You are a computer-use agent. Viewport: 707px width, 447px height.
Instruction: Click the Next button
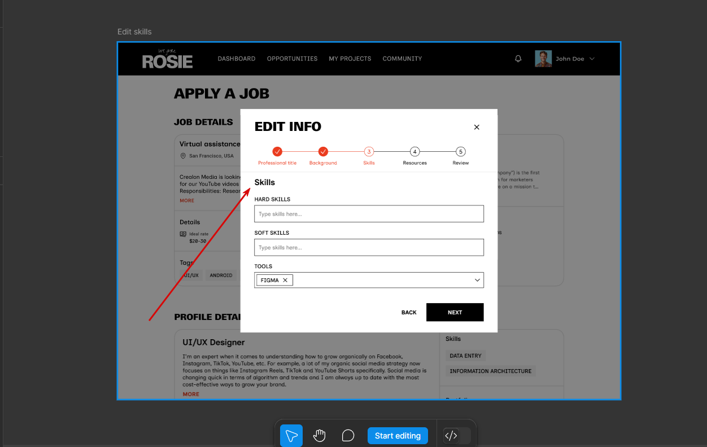pyautogui.click(x=455, y=312)
